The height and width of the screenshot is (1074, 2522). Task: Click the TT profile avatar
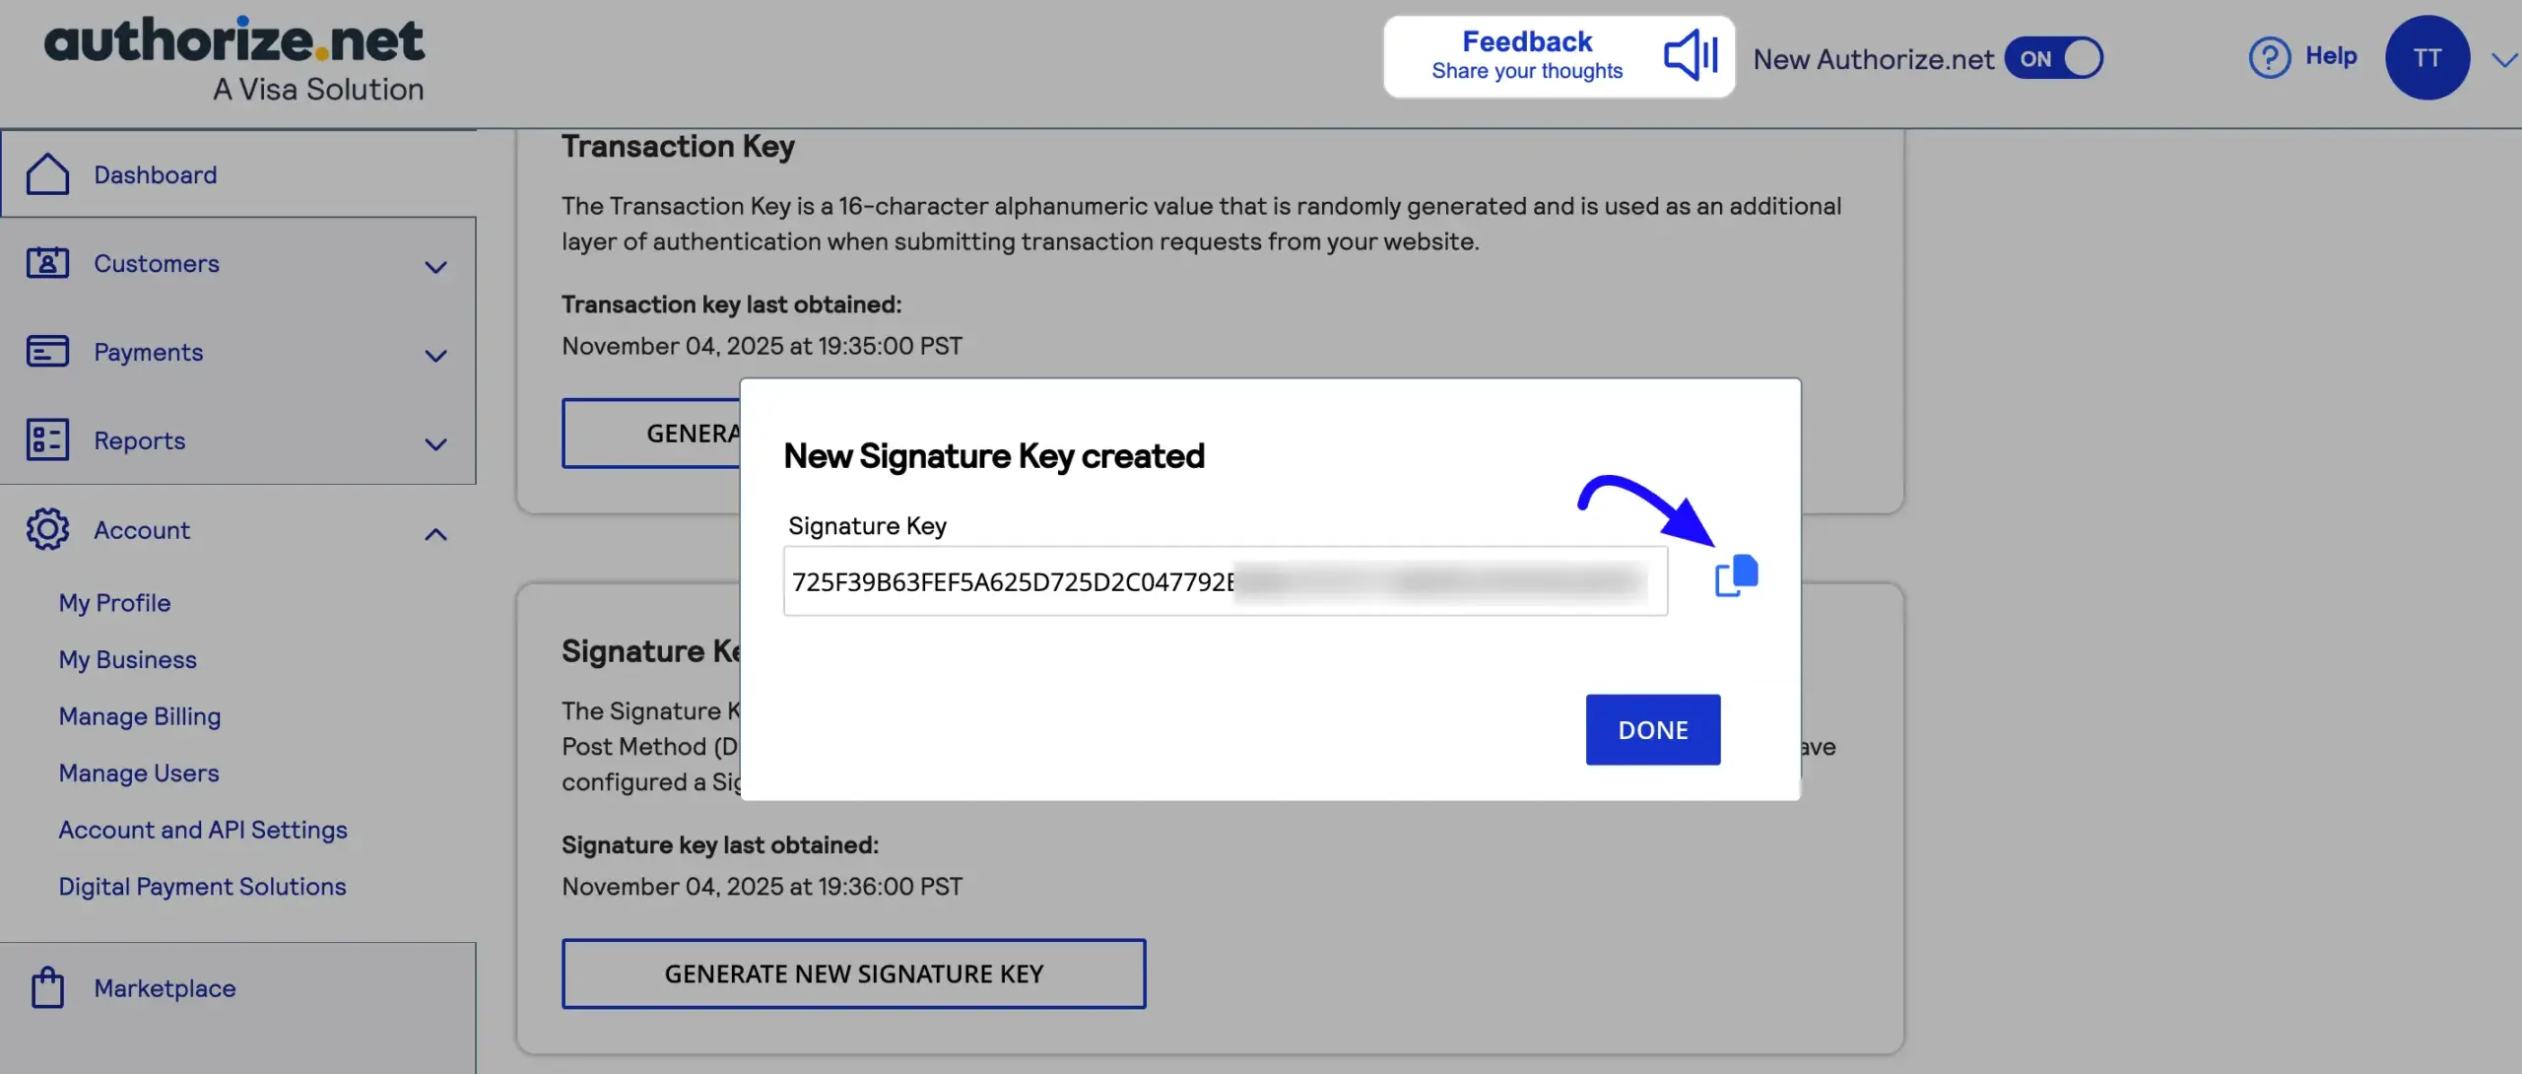[x=2427, y=56]
